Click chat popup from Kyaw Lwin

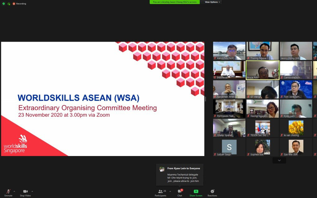tap(180, 175)
